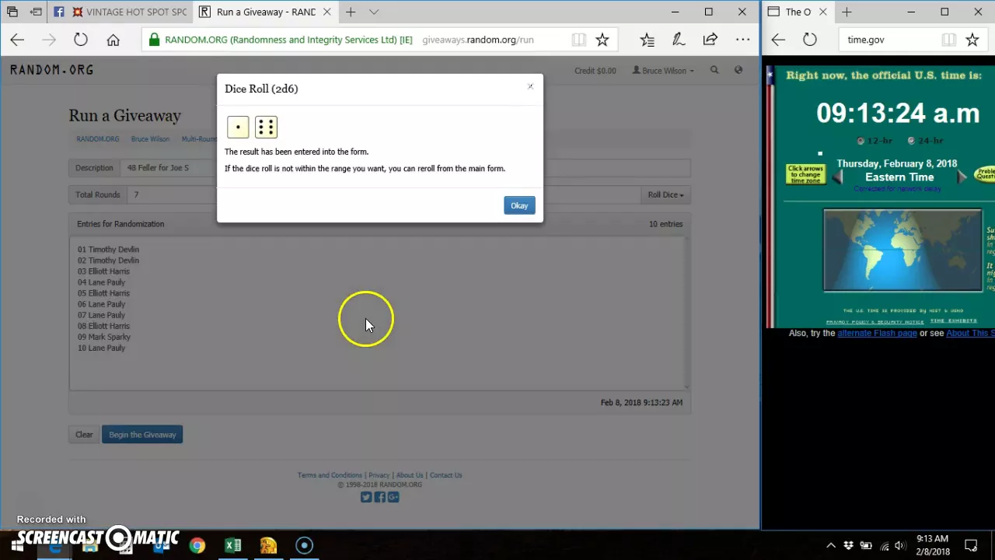Click the first die showing one
This screenshot has width=995, height=560.
coord(238,127)
